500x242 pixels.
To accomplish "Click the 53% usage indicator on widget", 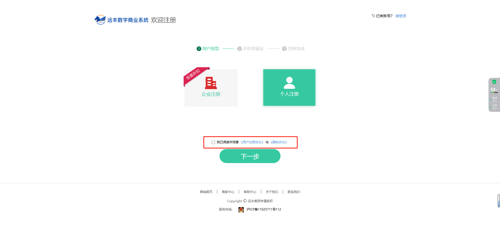I will pyautogui.click(x=494, y=90).
